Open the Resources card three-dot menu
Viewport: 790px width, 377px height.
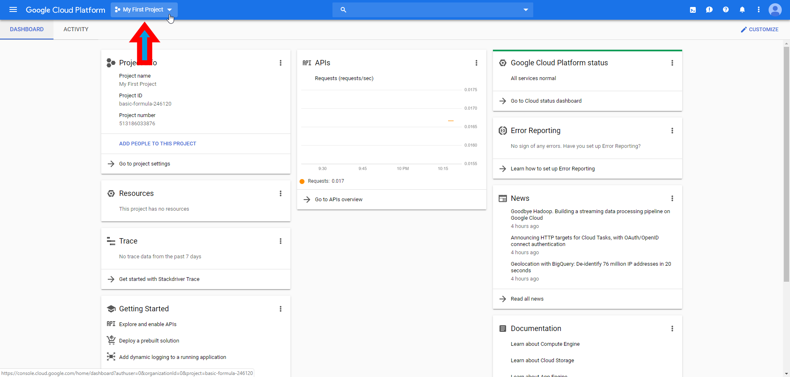(281, 193)
